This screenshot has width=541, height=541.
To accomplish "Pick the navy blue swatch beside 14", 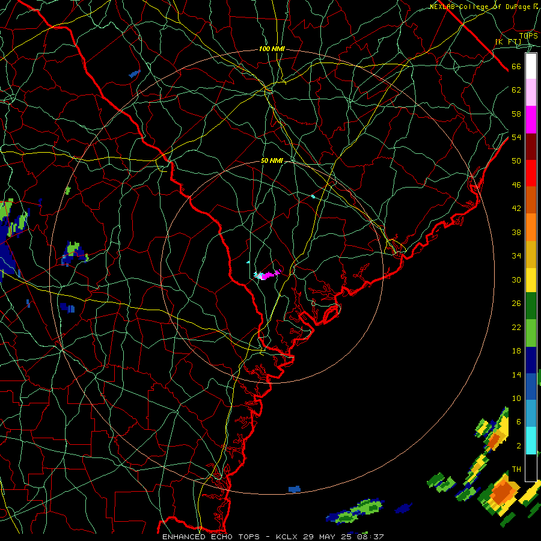I will [x=531, y=360].
